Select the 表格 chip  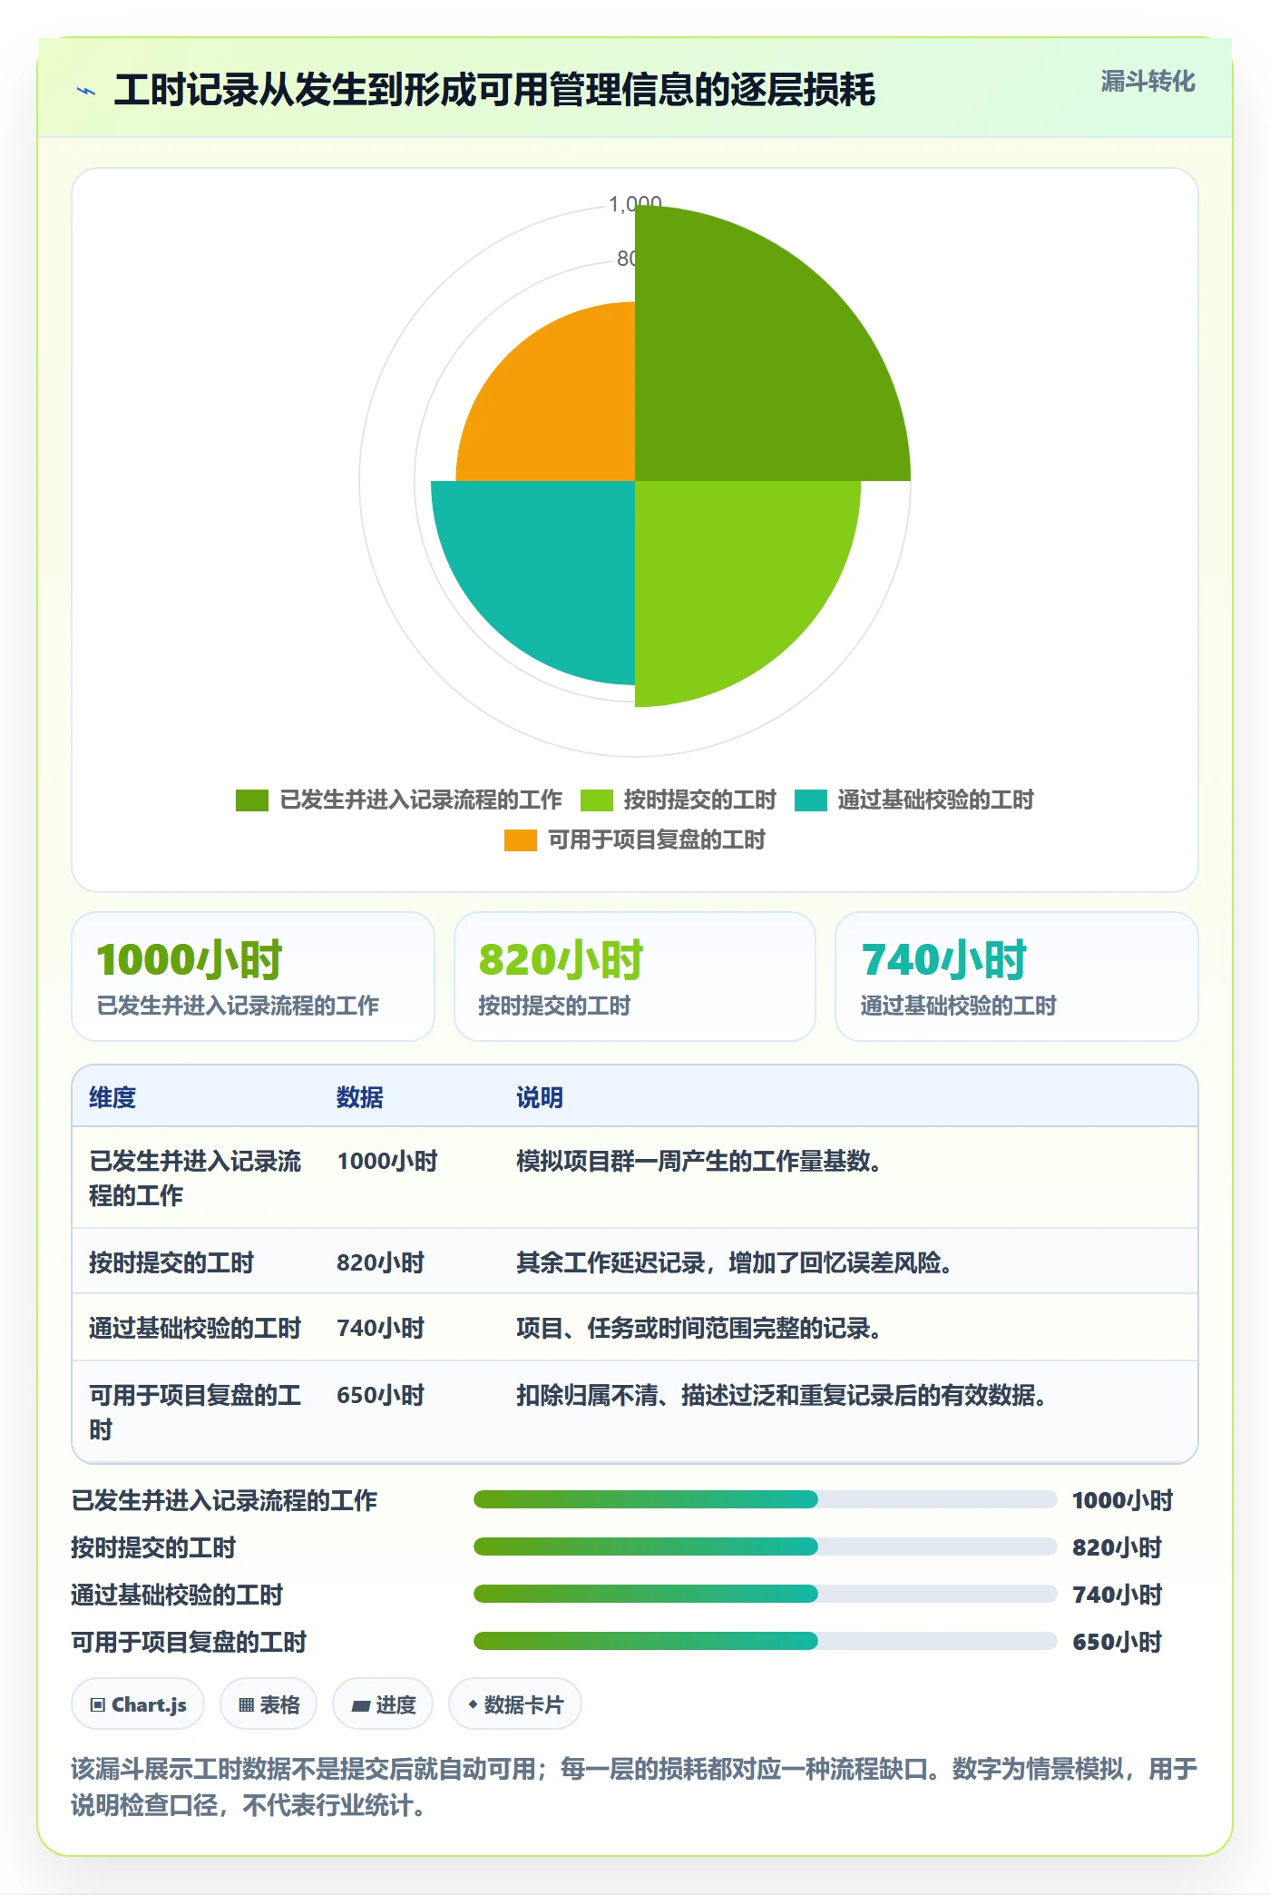click(269, 1704)
